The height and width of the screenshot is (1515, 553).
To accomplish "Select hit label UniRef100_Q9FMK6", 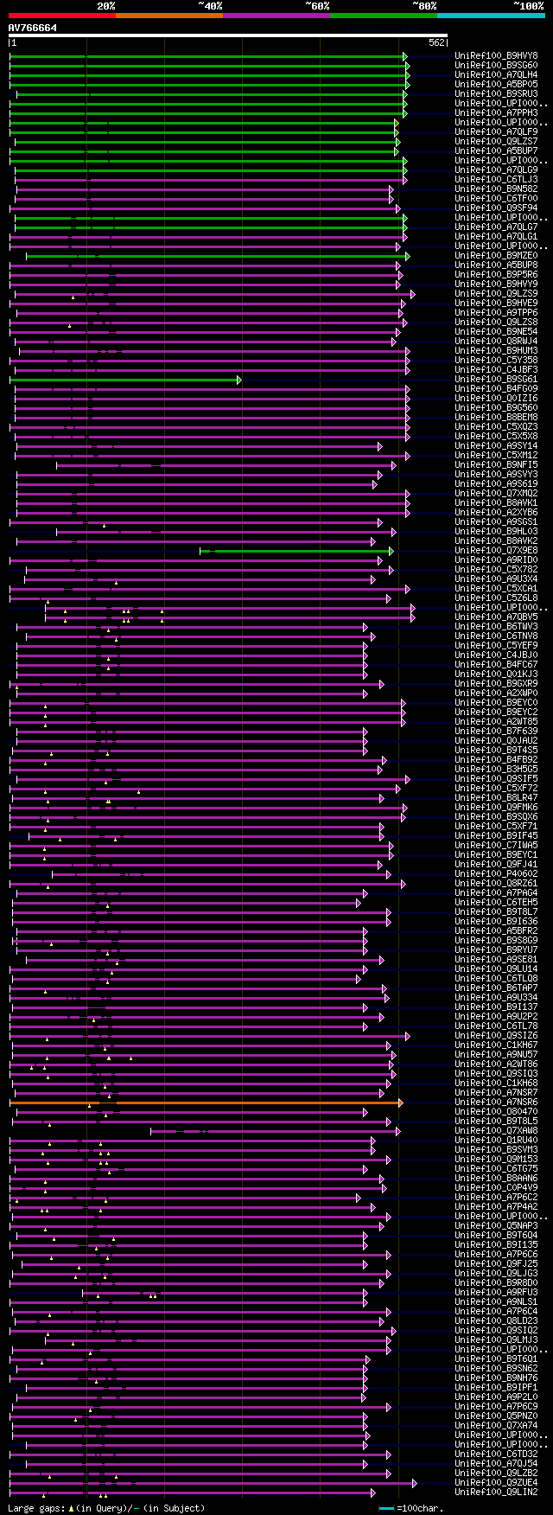I will [x=496, y=807].
